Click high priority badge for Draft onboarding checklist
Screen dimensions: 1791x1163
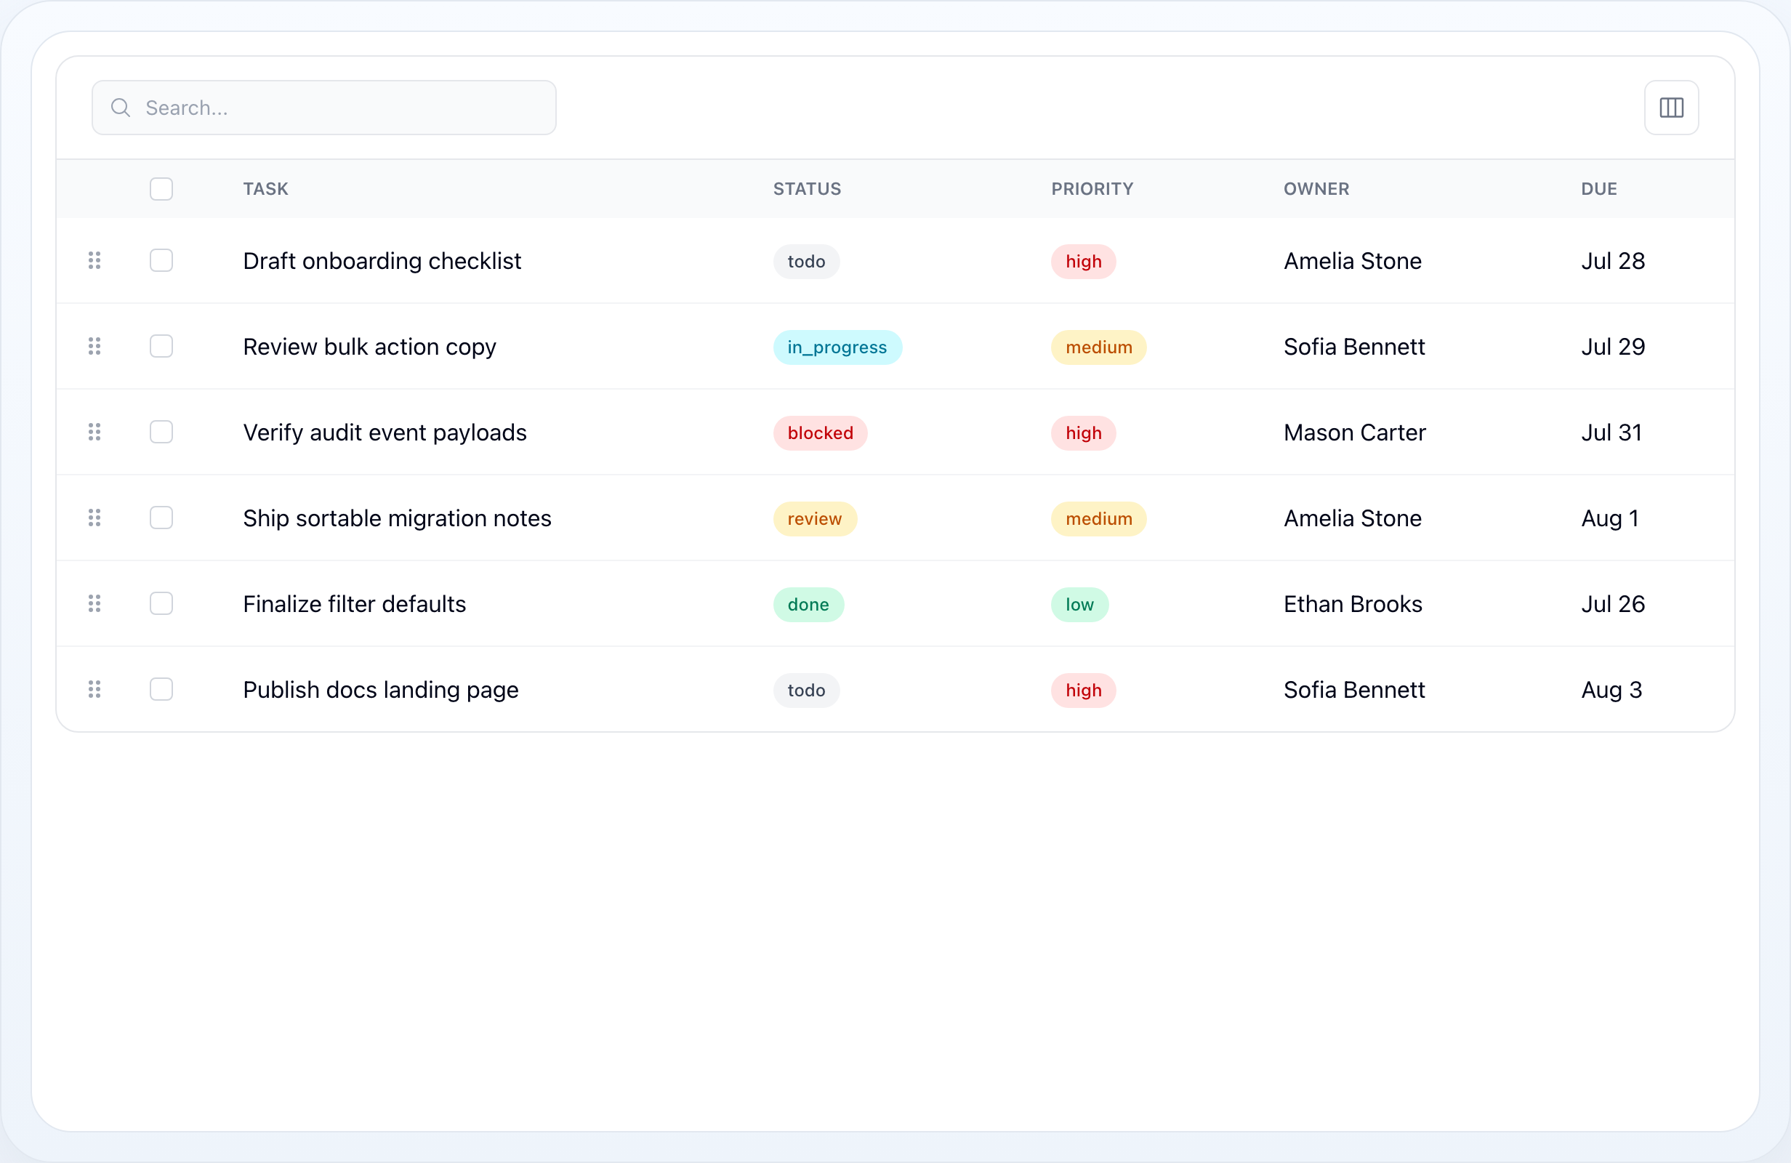(1083, 261)
